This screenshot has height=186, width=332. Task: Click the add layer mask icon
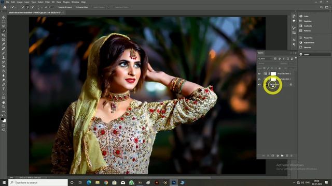pos(273,156)
